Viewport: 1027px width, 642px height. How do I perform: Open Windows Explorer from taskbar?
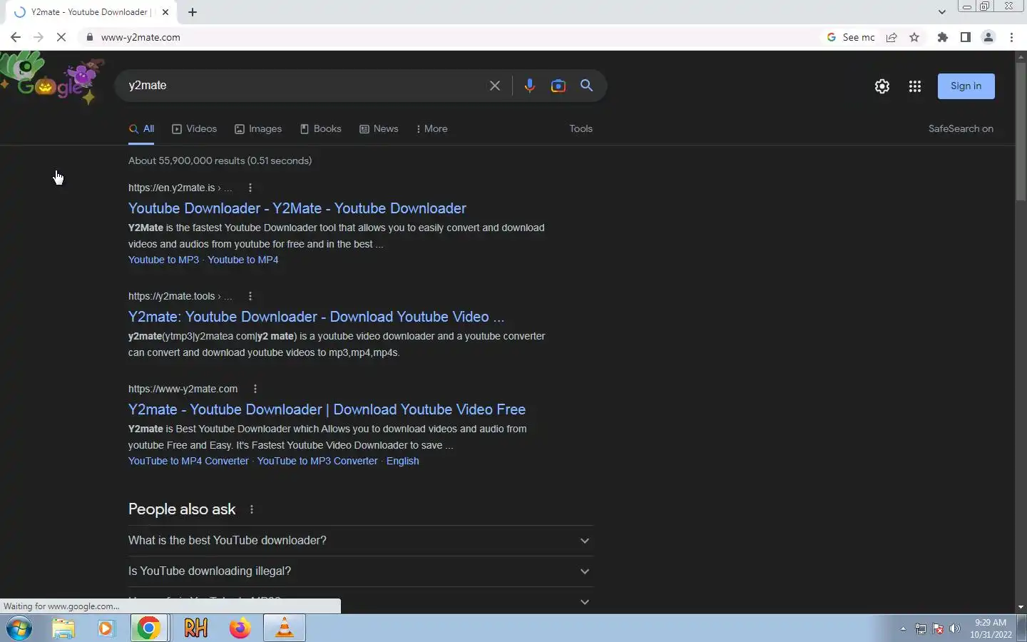click(63, 628)
